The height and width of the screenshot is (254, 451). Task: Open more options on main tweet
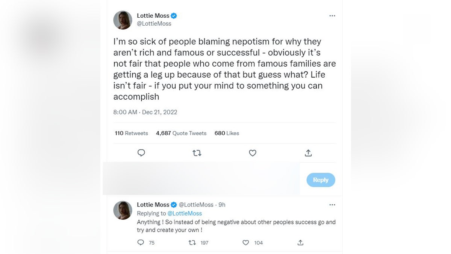pos(332,16)
